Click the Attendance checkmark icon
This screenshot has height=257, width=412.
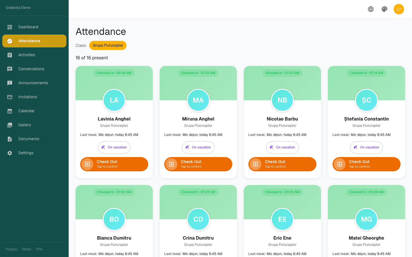coord(10,41)
